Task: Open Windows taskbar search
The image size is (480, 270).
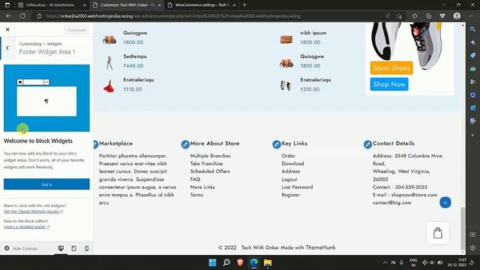Action: click(x=226, y=262)
